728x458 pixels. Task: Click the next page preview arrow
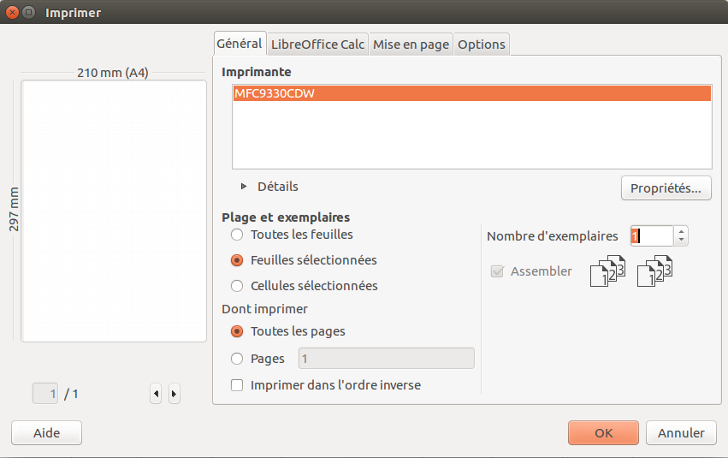pyautogui.click(x=175, y=394)
